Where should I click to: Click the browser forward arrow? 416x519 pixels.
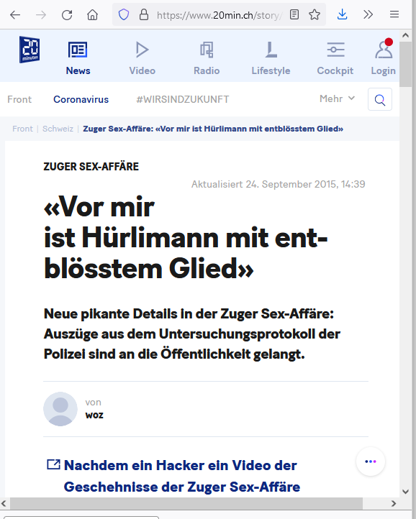[x=41, y=15]
